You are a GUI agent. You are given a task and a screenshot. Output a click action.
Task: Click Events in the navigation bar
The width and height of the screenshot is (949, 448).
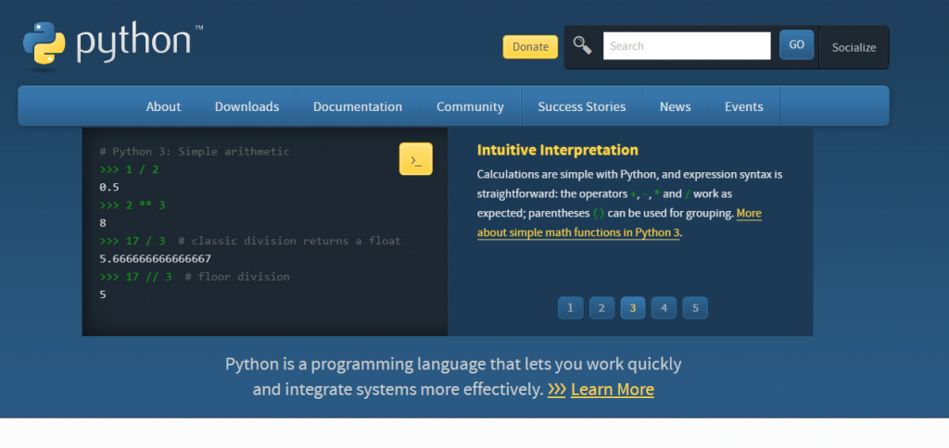pyautogui.click(x=743, y=106)
